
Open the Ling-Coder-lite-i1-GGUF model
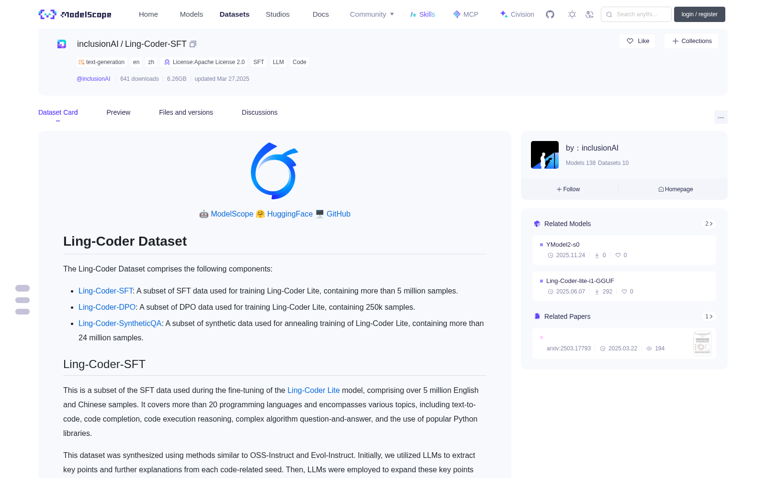(624, 286)
